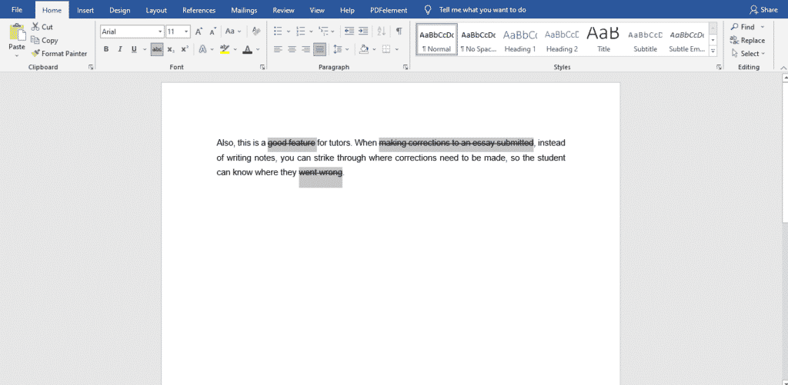Toggle show paragraph marks pilcrow

(x=399, y=31)
